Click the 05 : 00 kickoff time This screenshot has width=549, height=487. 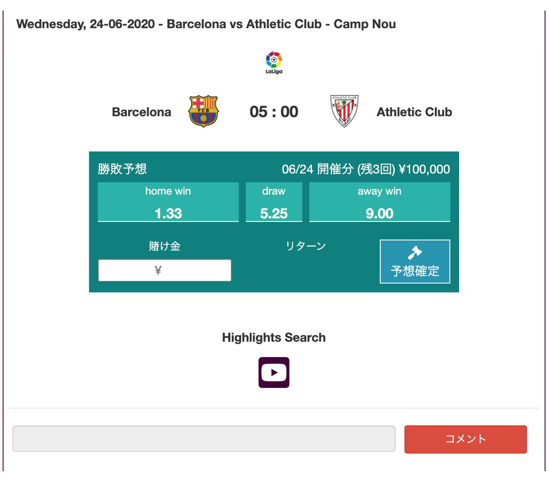pos(274,112)
